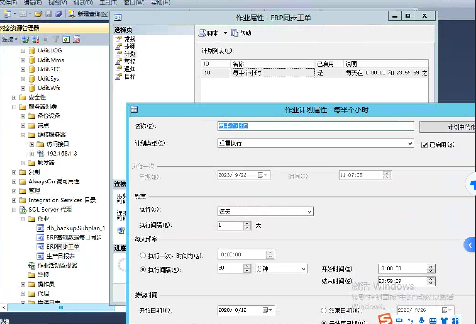476x324 pixels.
Task: Collapse the SQL Server 代理 tree node
Action: 14,210
